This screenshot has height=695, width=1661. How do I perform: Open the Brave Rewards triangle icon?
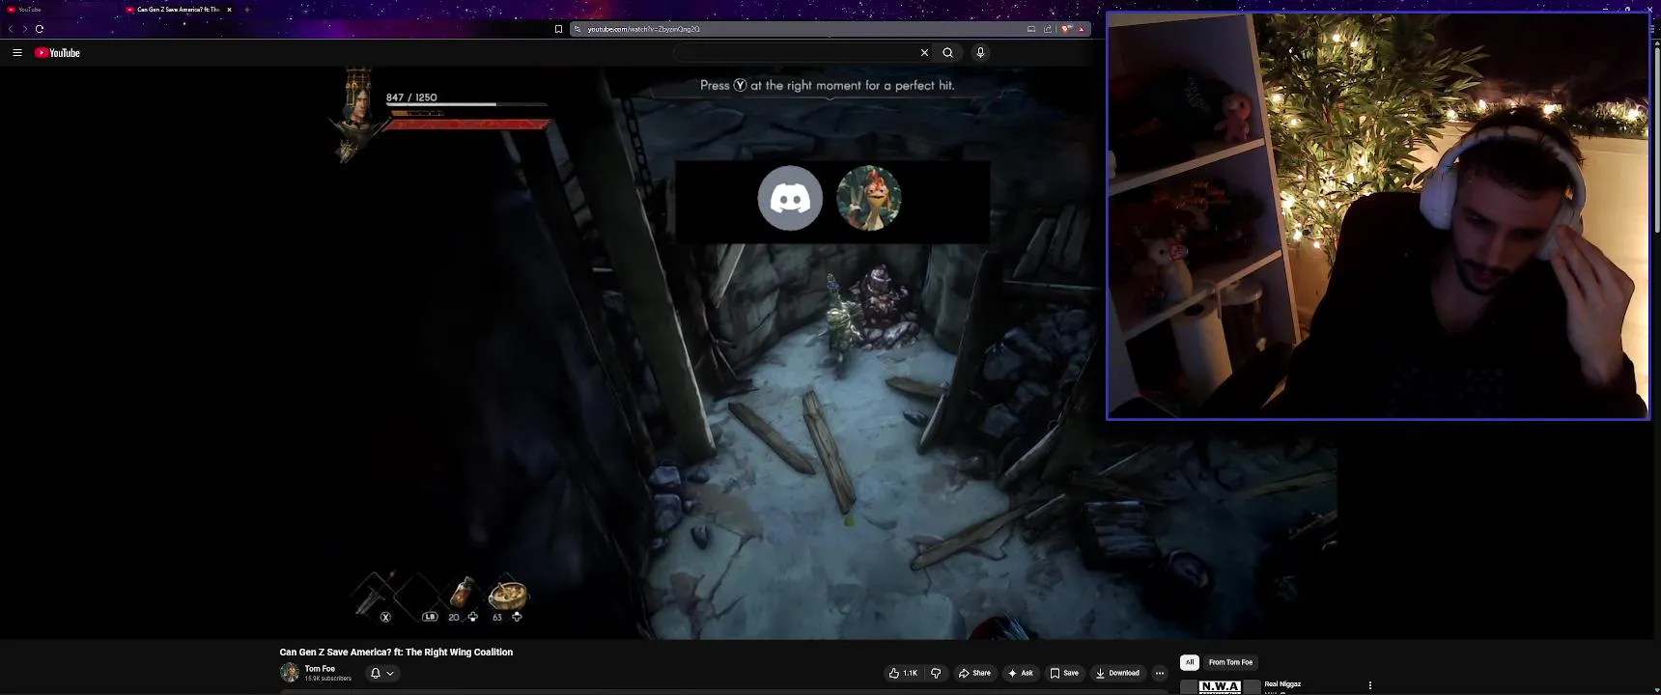coord(1082,29)
